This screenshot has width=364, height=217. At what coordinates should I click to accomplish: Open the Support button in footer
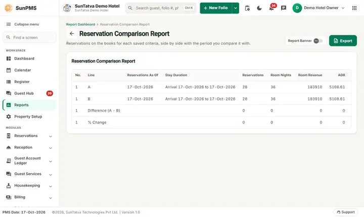coord(346,212)
